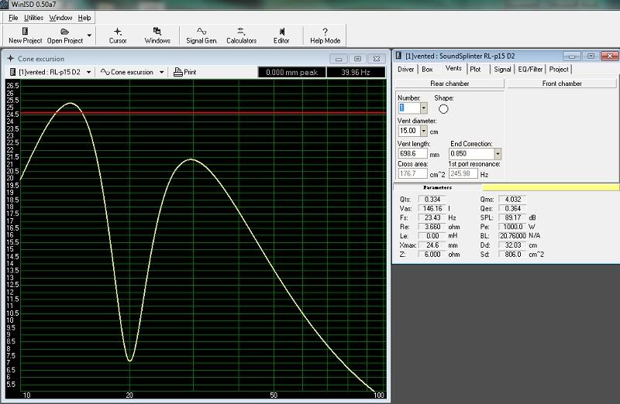Viewport: 620px width, 404px height.
Task: Switch to the EQ/Filter tab
Action: pyautogui.click(x=531, y=69)
